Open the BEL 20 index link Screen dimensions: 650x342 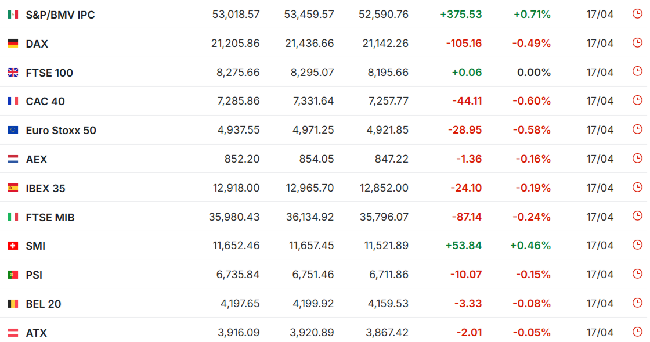point(44,304)
